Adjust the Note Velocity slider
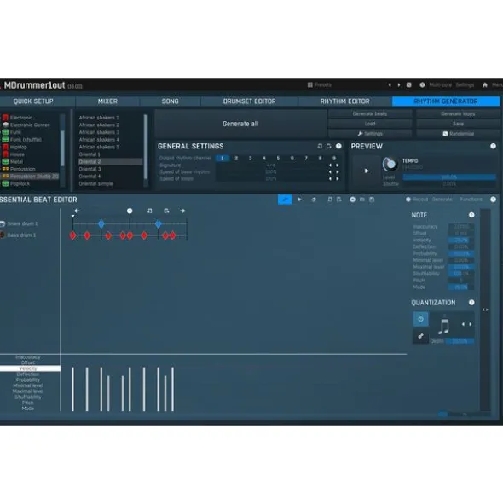The image size is (503, 504). point(461,240)
